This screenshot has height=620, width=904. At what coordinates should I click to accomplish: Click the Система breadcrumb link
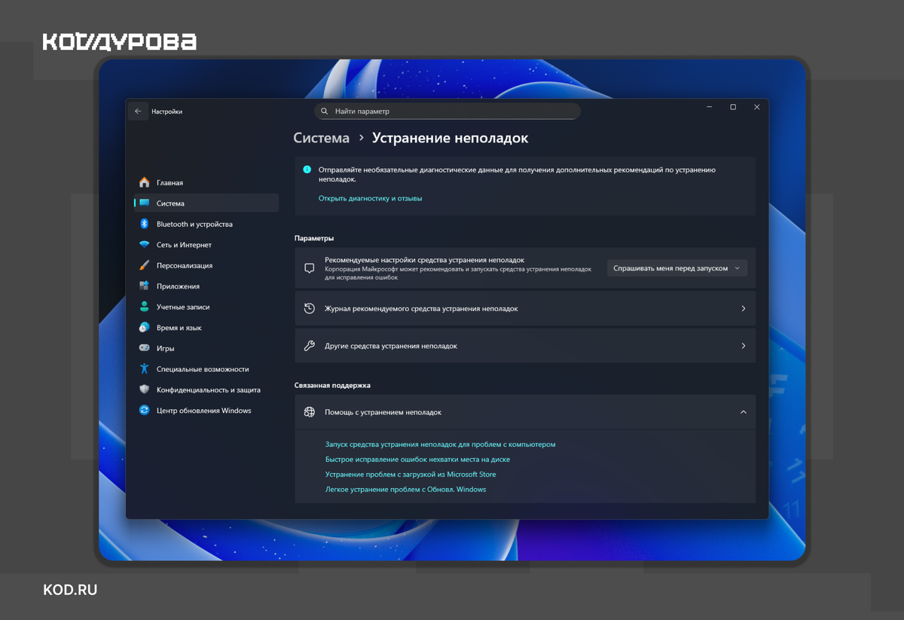(321, 138)
